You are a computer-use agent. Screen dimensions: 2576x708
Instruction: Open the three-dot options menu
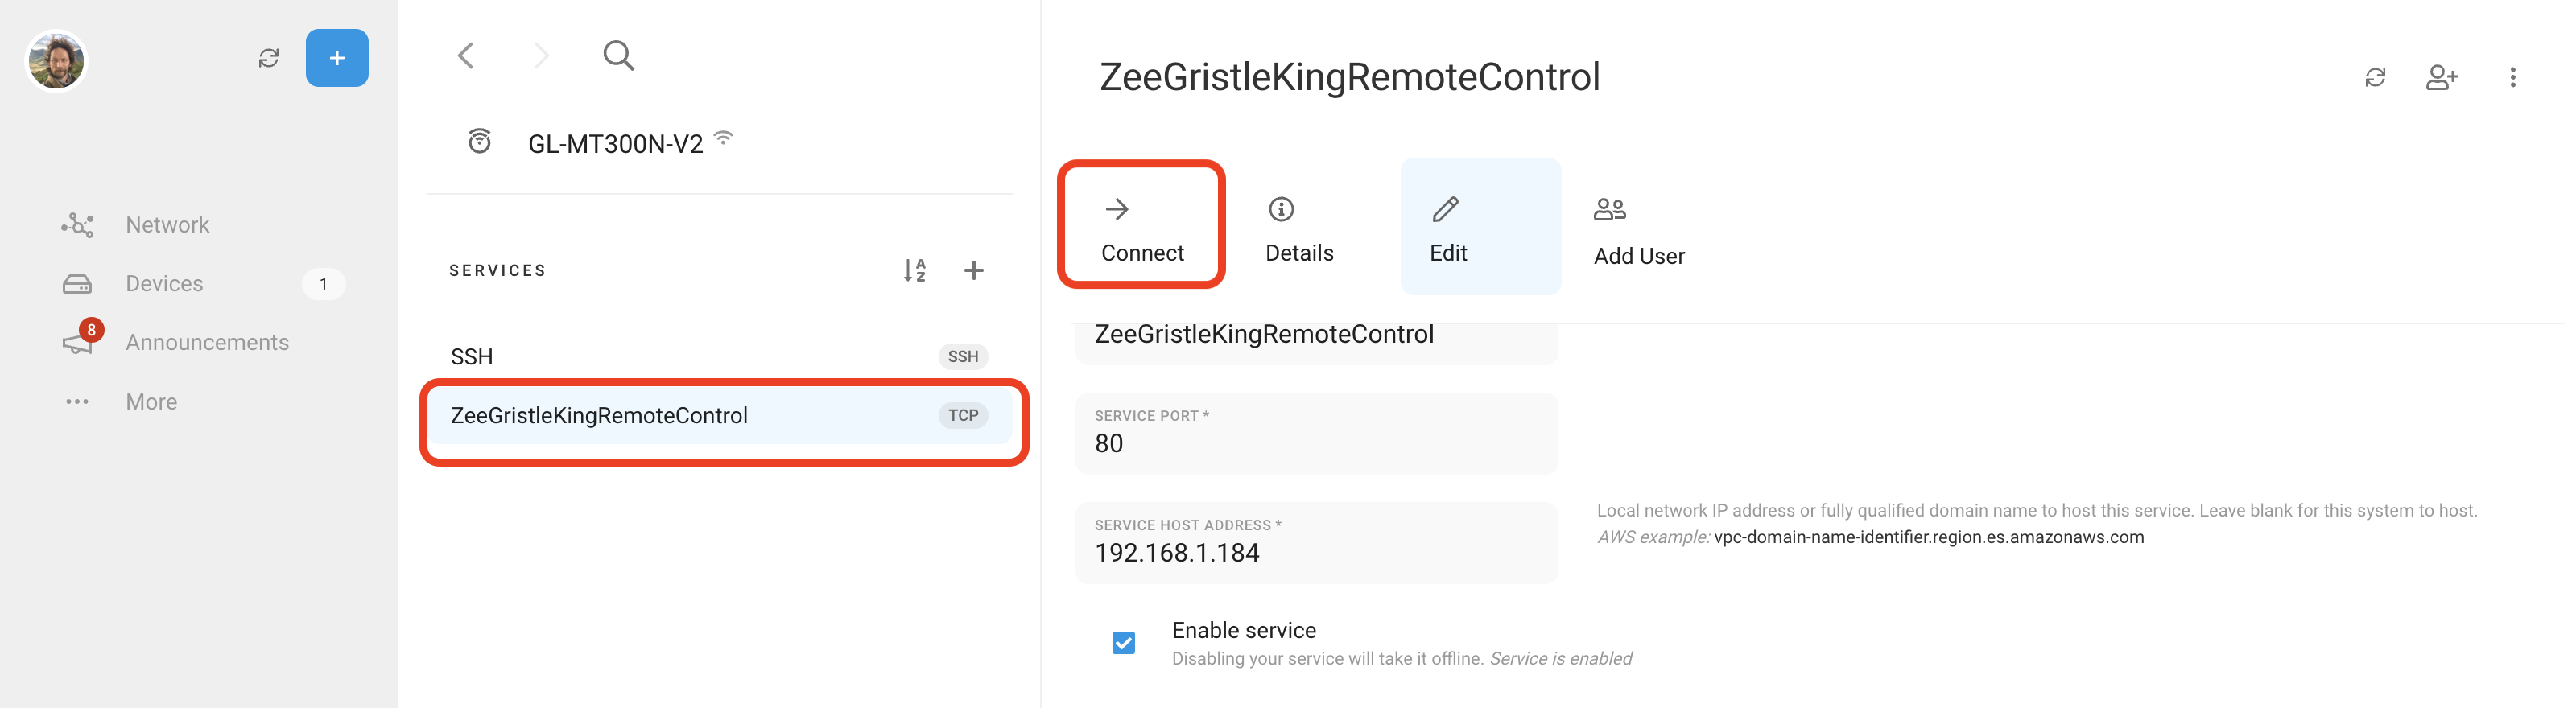point(2512,77)
